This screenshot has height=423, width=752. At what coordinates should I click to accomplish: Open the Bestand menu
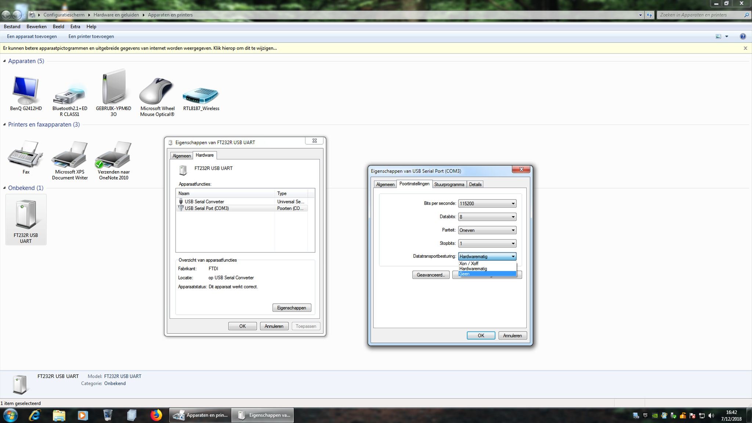pyautogui.click(x=12, y=26)
